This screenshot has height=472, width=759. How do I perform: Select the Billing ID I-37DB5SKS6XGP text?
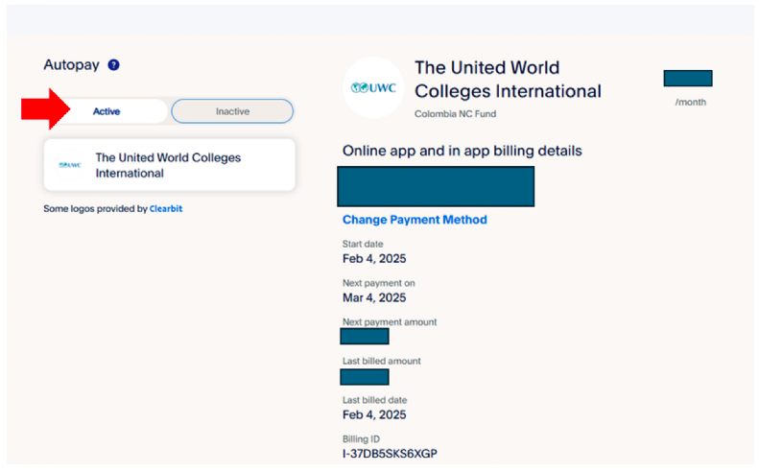coord(390,454)
